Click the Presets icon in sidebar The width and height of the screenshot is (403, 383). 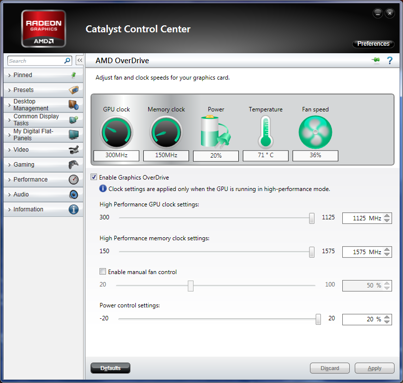74,90
